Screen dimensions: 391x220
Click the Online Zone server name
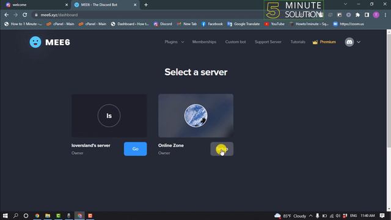(x=171, y=145)
